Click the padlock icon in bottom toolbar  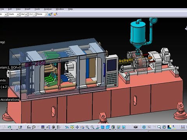click(53, 127)
